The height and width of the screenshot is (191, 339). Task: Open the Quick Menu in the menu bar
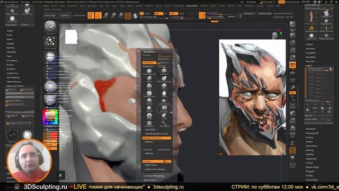pyautogui.click(x=192, y=6)
